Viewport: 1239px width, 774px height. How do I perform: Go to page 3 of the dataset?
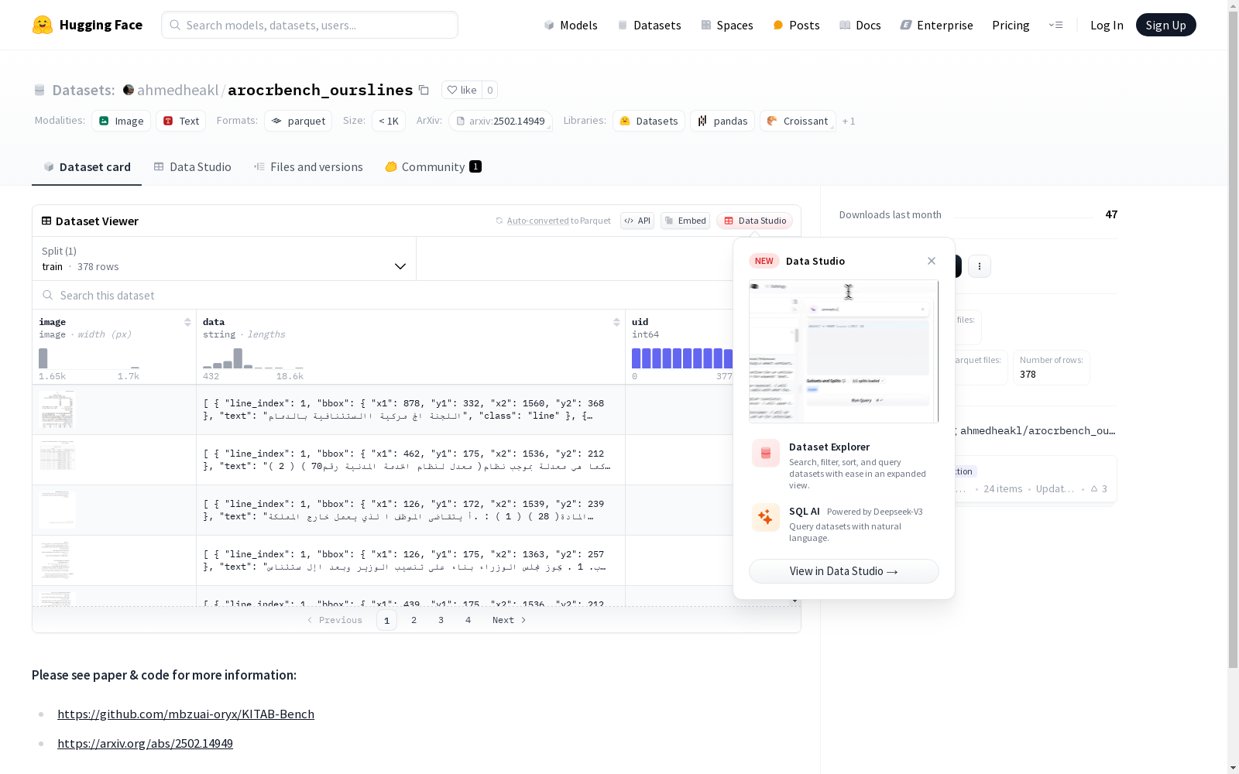(x=441, y=620)
